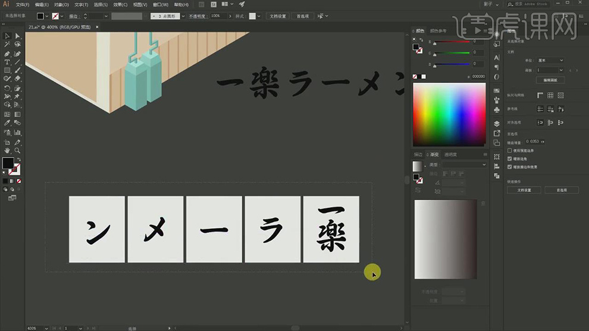Pick the Zoom tool in the toolbox
Image resolution: width=589 pixels, height=331 pixels.
(x=17, y=151)
